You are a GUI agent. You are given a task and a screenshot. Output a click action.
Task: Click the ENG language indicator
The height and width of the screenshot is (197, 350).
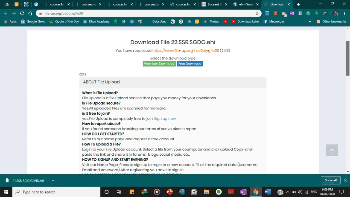point(314,192)
